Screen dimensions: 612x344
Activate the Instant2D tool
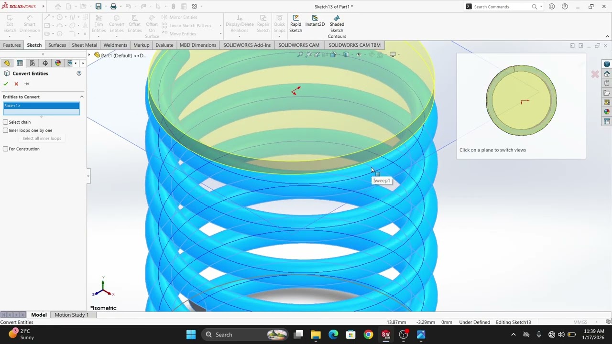coord(315,21)
